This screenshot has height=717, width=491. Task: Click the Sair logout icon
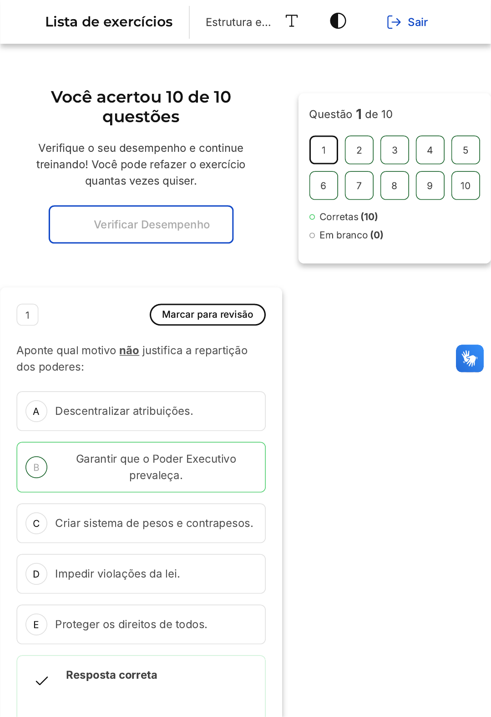click(393, 22)
